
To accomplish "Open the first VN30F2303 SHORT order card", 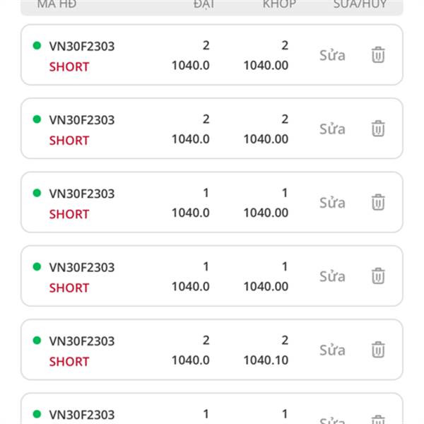I will 212,55.
